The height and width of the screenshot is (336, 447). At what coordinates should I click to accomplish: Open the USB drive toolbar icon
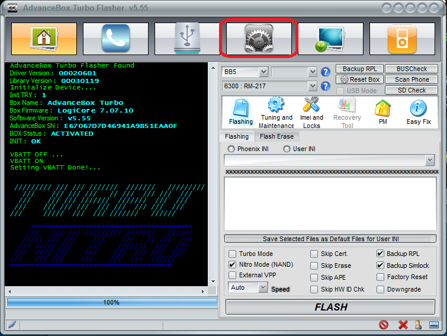click(x=187, y=39)
